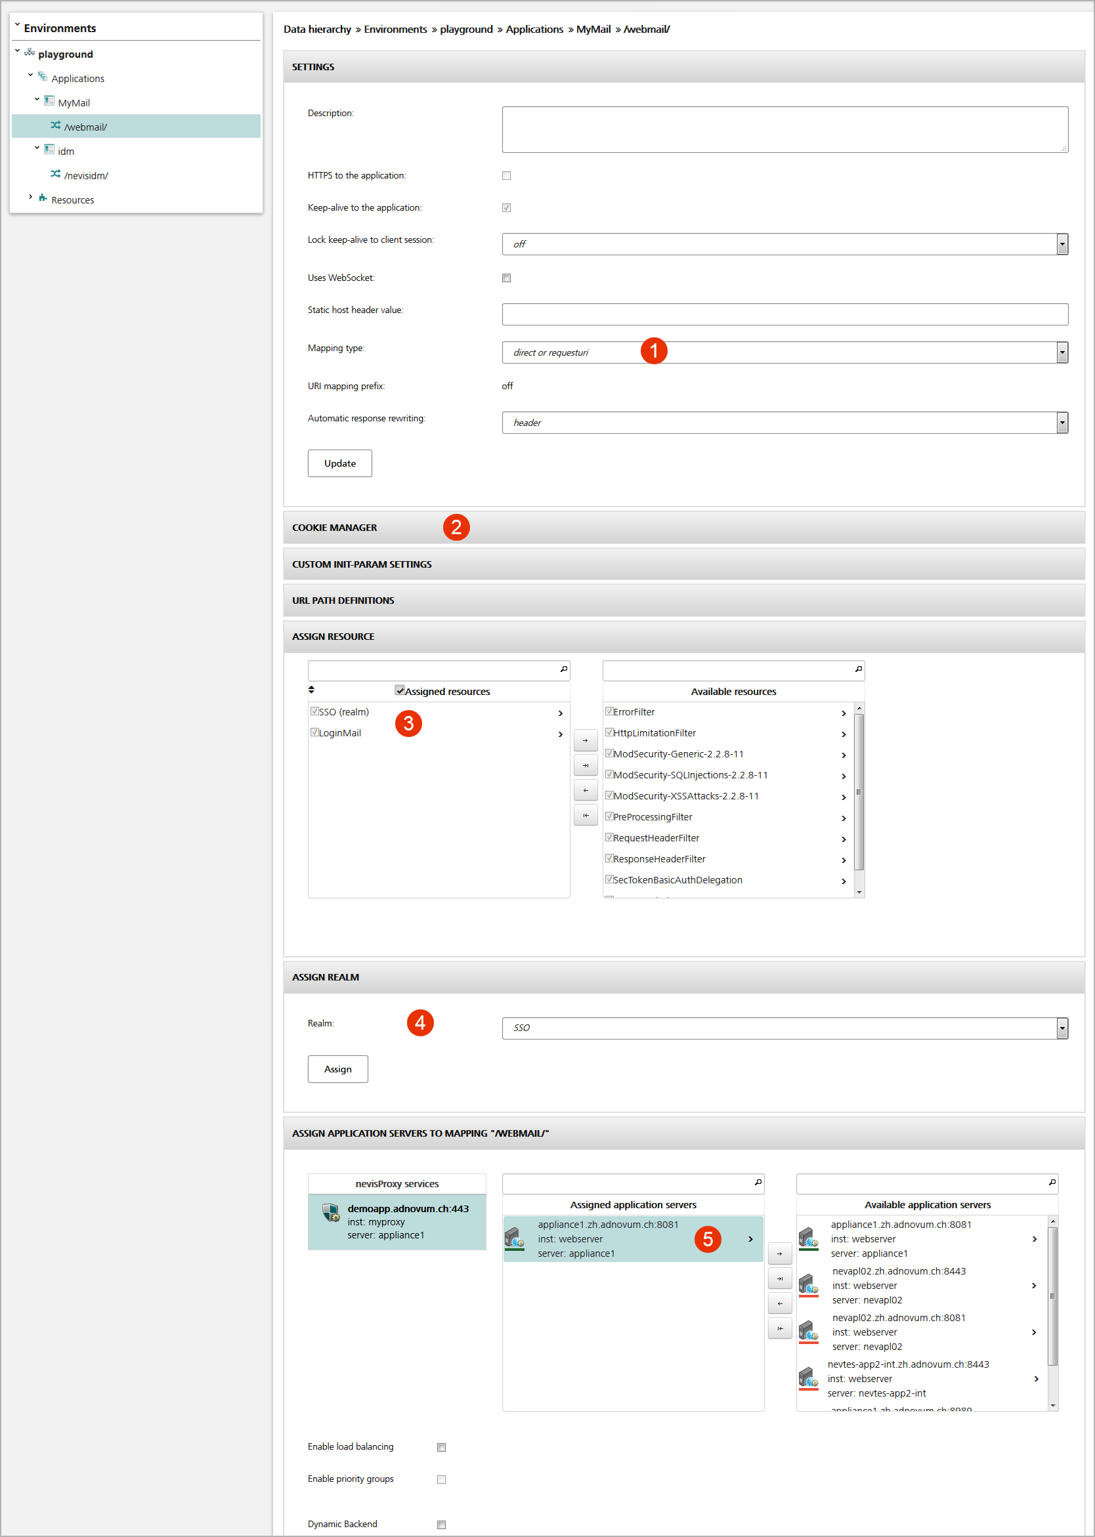Collapse the Assign Resource section header
The width and height of the screenshot is (1095, 1537).
point(683,637)
